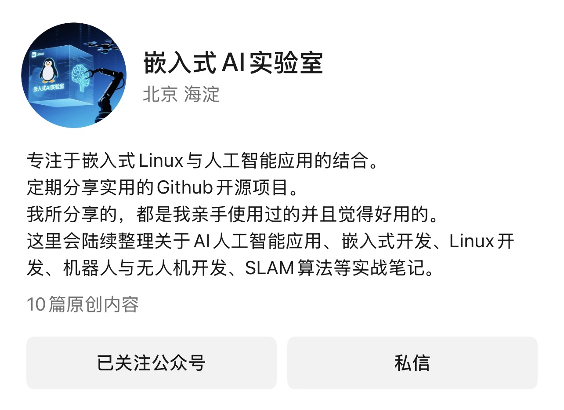The image size is (564, 410).
Task: Click the 我所分享的 sentence line
Action: point(233,215)
